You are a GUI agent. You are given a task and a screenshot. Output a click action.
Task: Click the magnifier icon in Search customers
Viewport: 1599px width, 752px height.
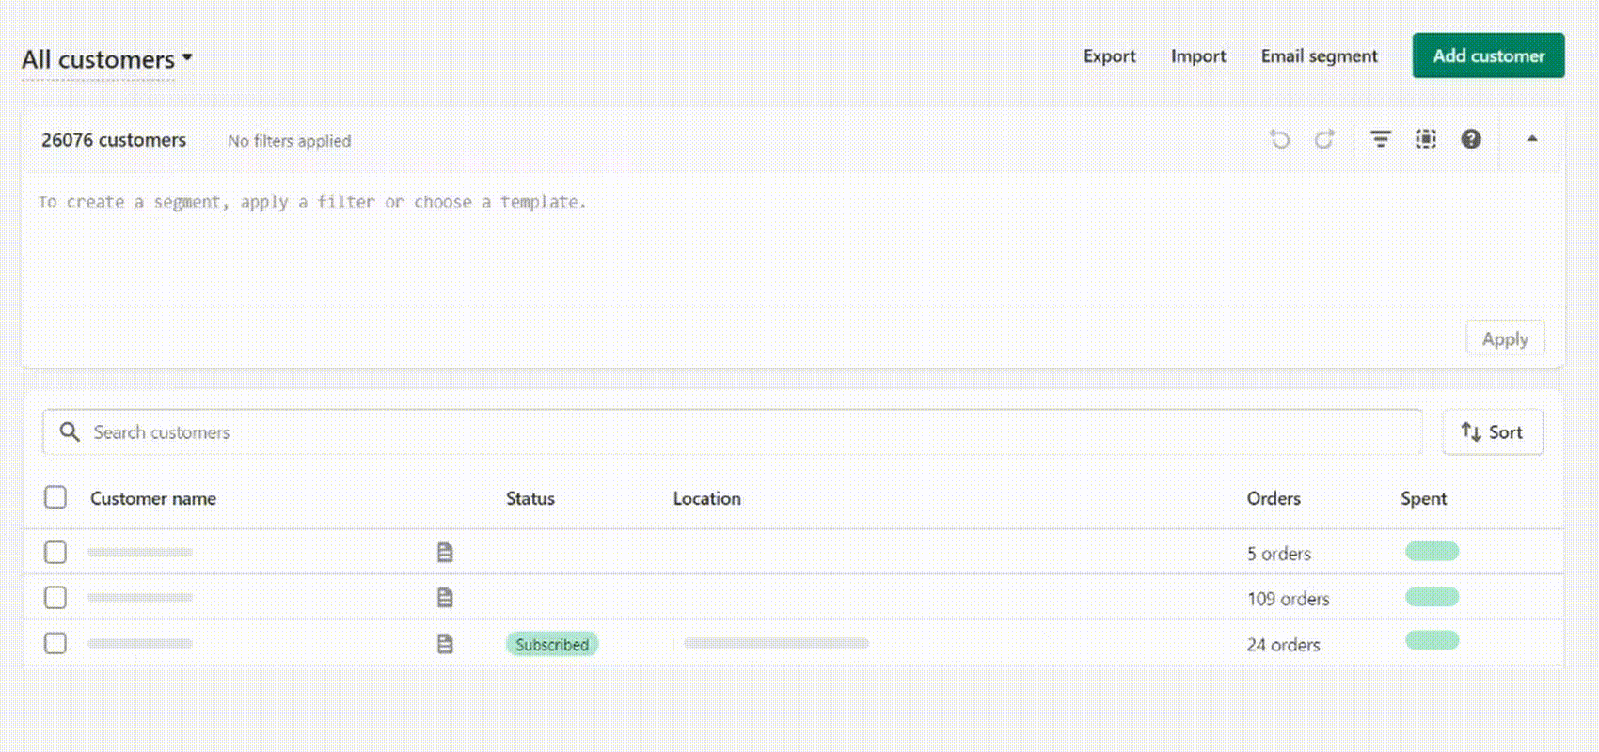(70, 431)
